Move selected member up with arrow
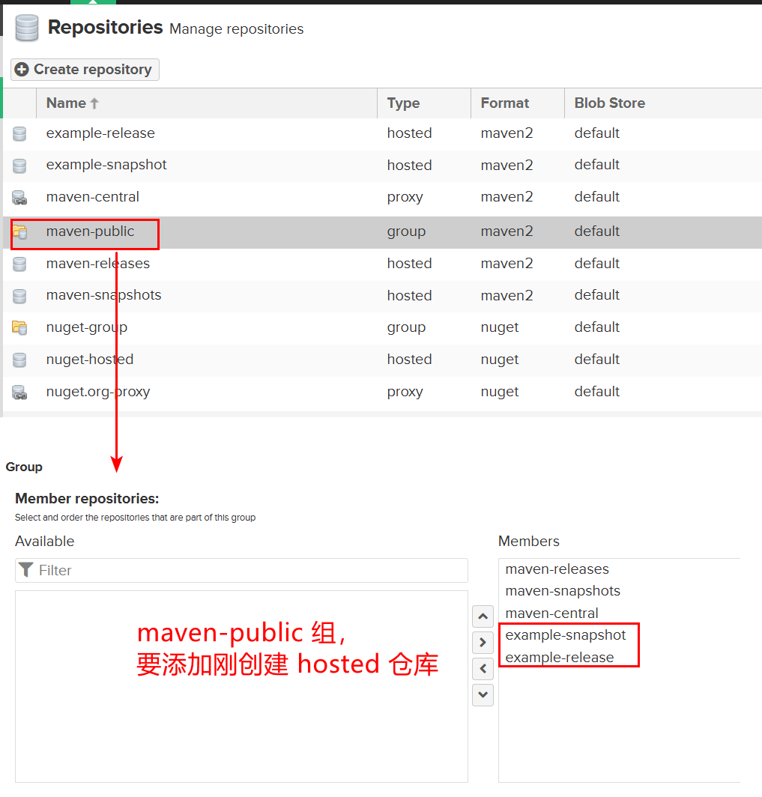This screenshot has height=797, width=762. (483, 616)
